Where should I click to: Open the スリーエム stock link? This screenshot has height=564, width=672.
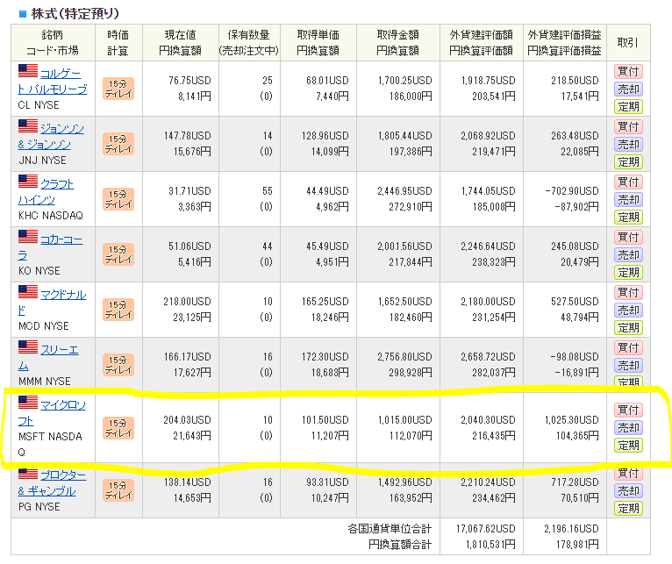(x=59, y=350)
